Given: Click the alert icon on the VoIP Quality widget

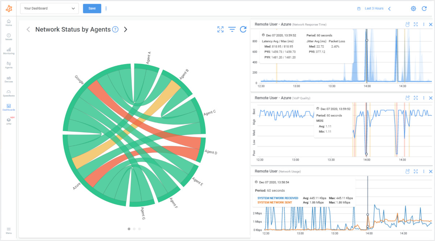Looking at the screenshot, I should coord(407,98).
